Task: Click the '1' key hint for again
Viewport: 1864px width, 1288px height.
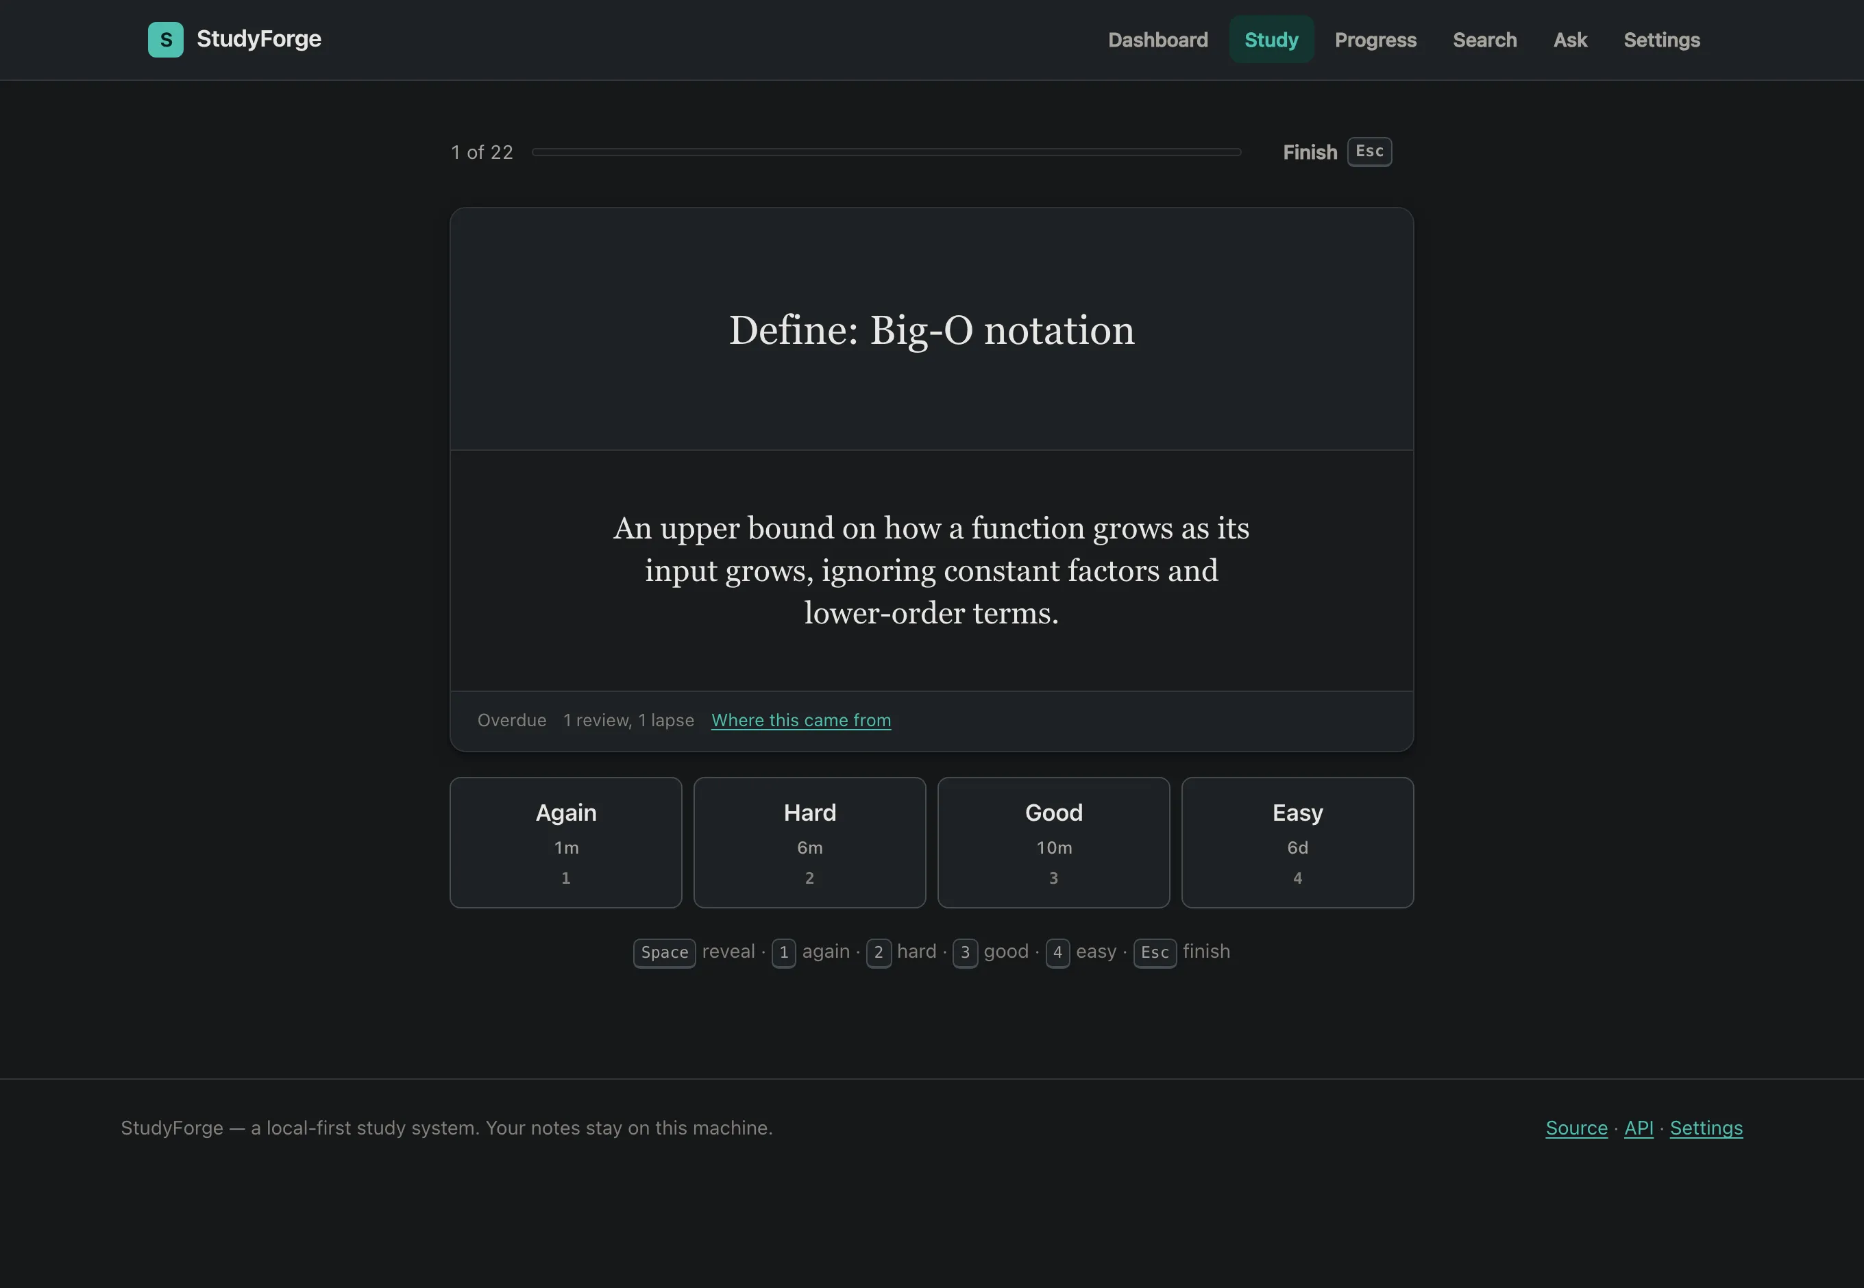Action: point(783,952)
